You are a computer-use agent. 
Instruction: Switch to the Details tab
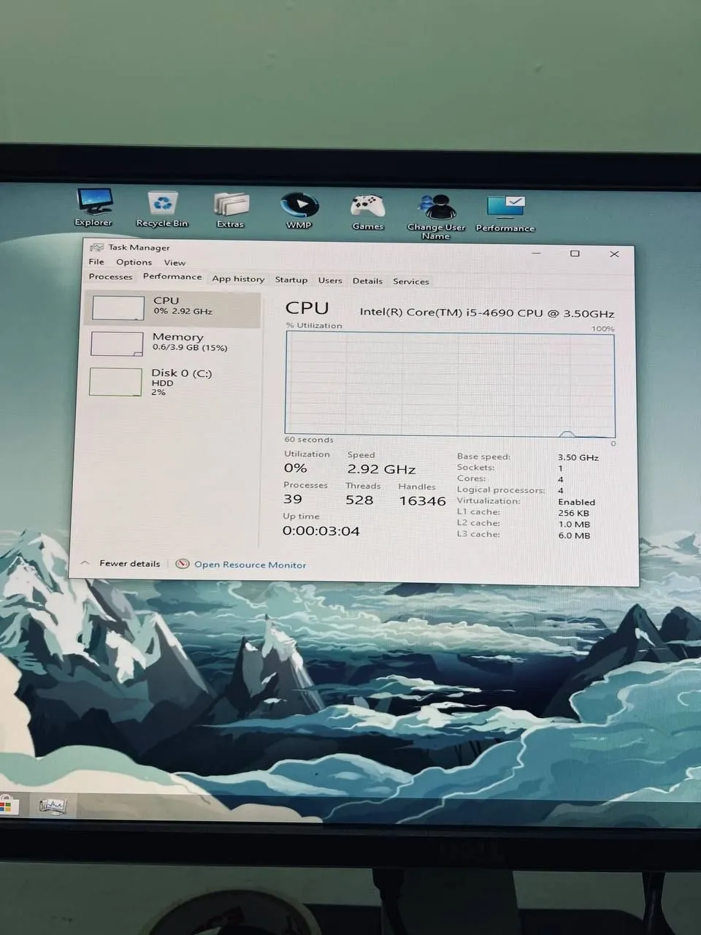(367, 281)
